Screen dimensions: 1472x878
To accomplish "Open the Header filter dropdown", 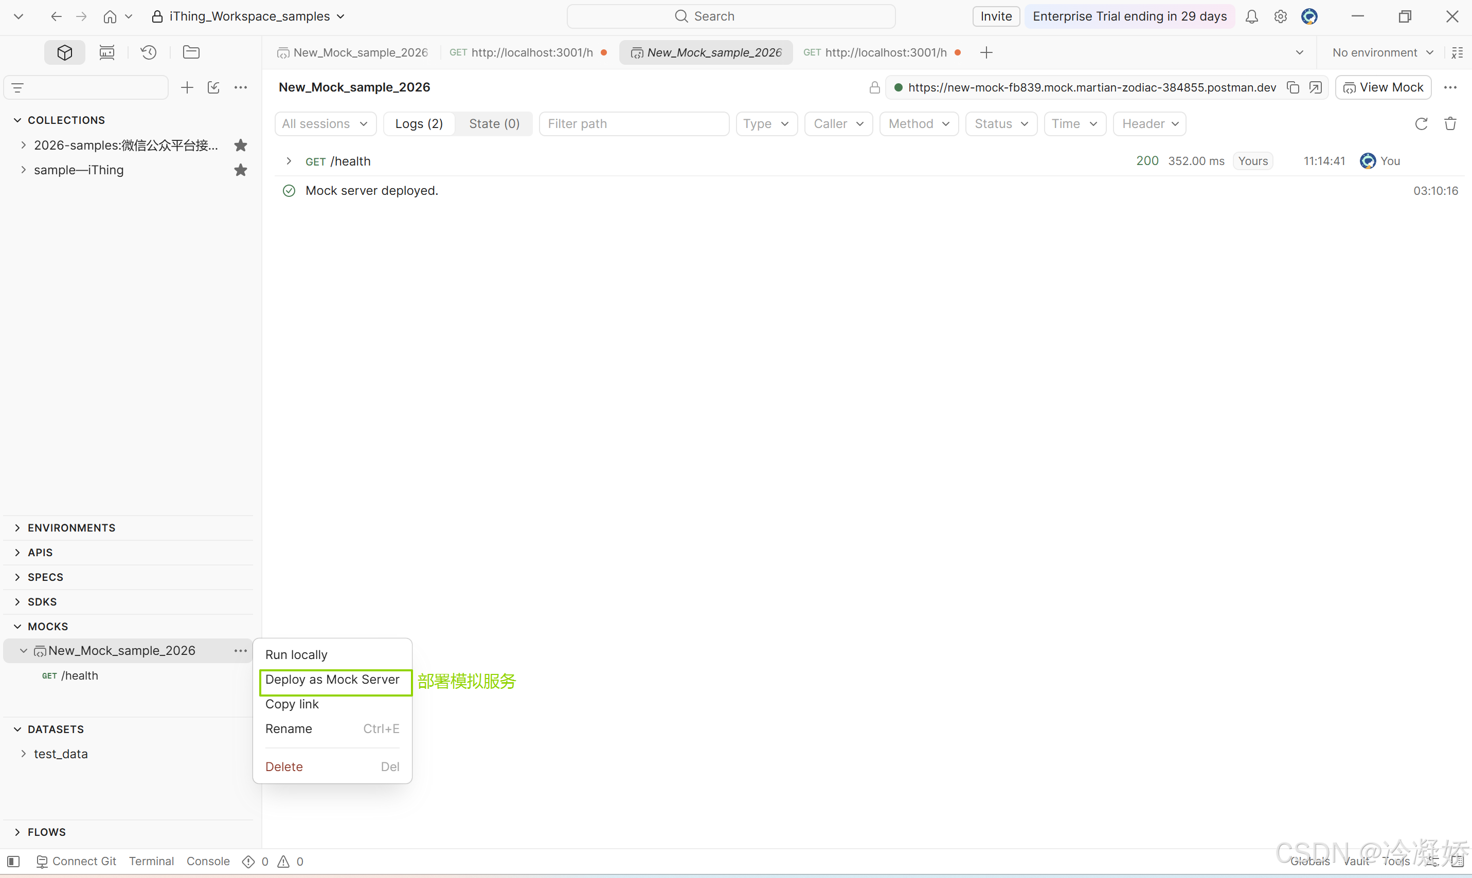I will point(1150,124).
